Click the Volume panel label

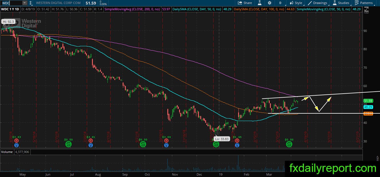(x=7, y=152)
